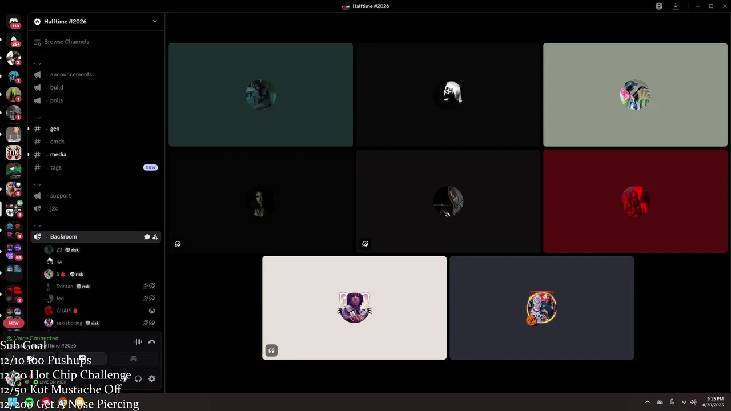Open chat in Backroom voice channel
731x411 pixels.
pyautogui.click(x=147, y=237)
